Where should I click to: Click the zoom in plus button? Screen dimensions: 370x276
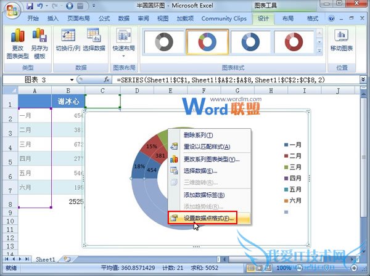[354, 268]
